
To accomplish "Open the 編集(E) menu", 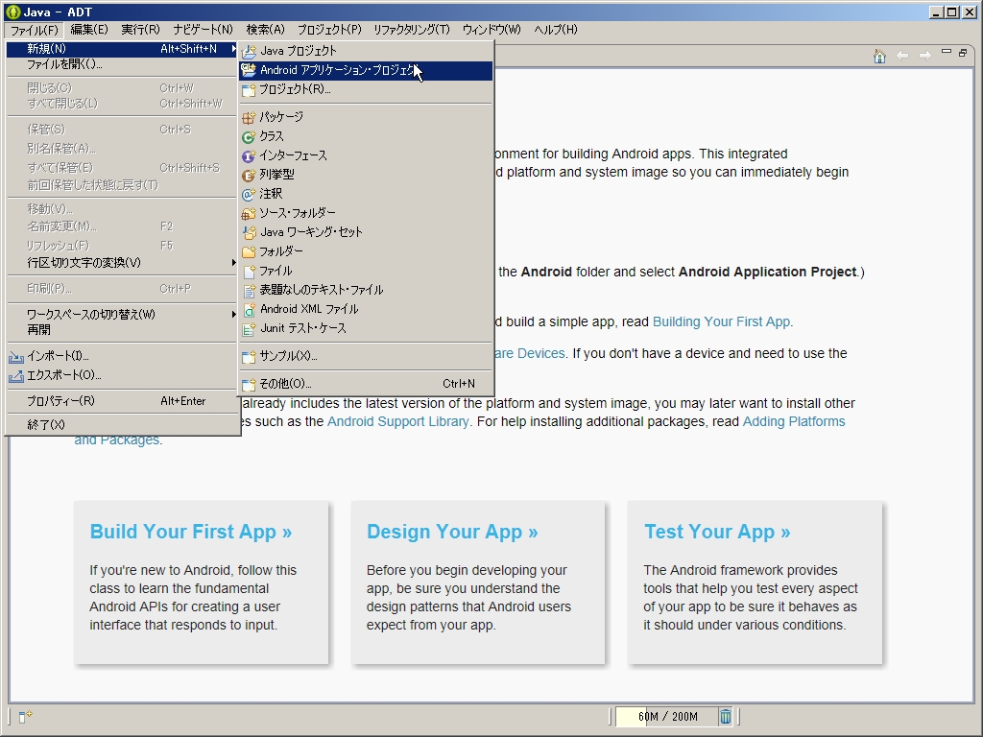I will [89, 30].
